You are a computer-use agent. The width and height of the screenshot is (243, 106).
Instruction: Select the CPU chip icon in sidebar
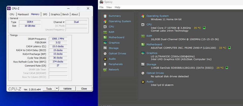point(105,27)
